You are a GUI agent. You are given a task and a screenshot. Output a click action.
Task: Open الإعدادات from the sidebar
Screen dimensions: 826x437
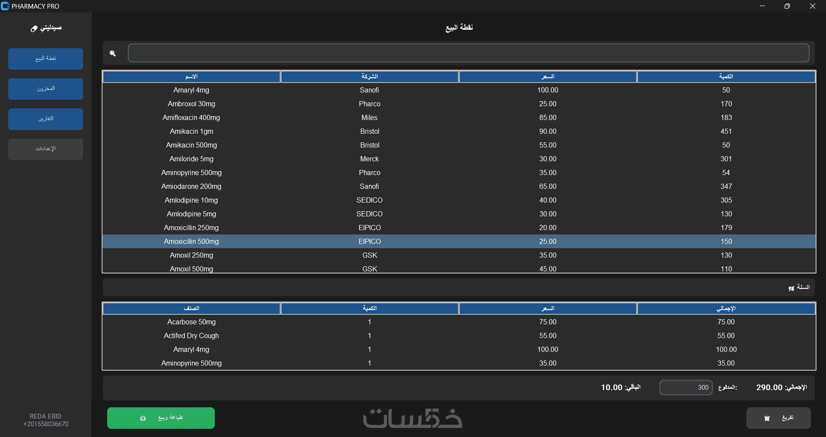[46, 149]
